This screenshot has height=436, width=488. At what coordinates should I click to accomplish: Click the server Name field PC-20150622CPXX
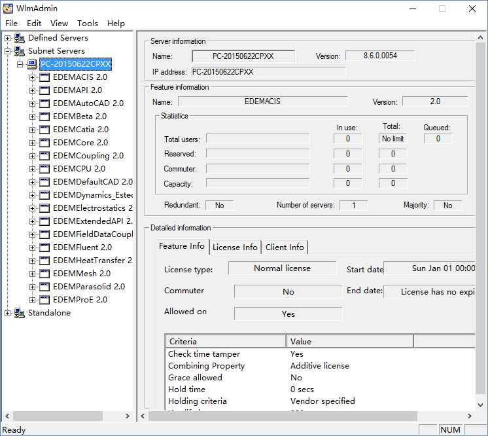click(243, 56)
